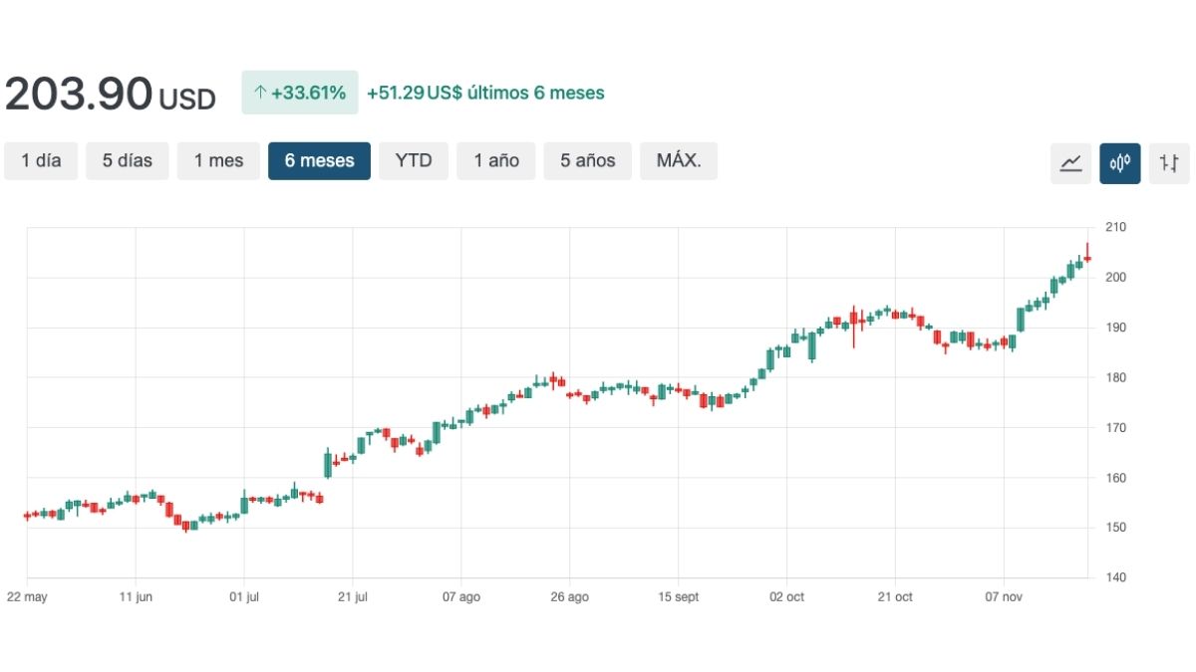Viewport: 1196px width, 672px height.
Task: Click the +33.61% gain badge
Action: (299, 92)
